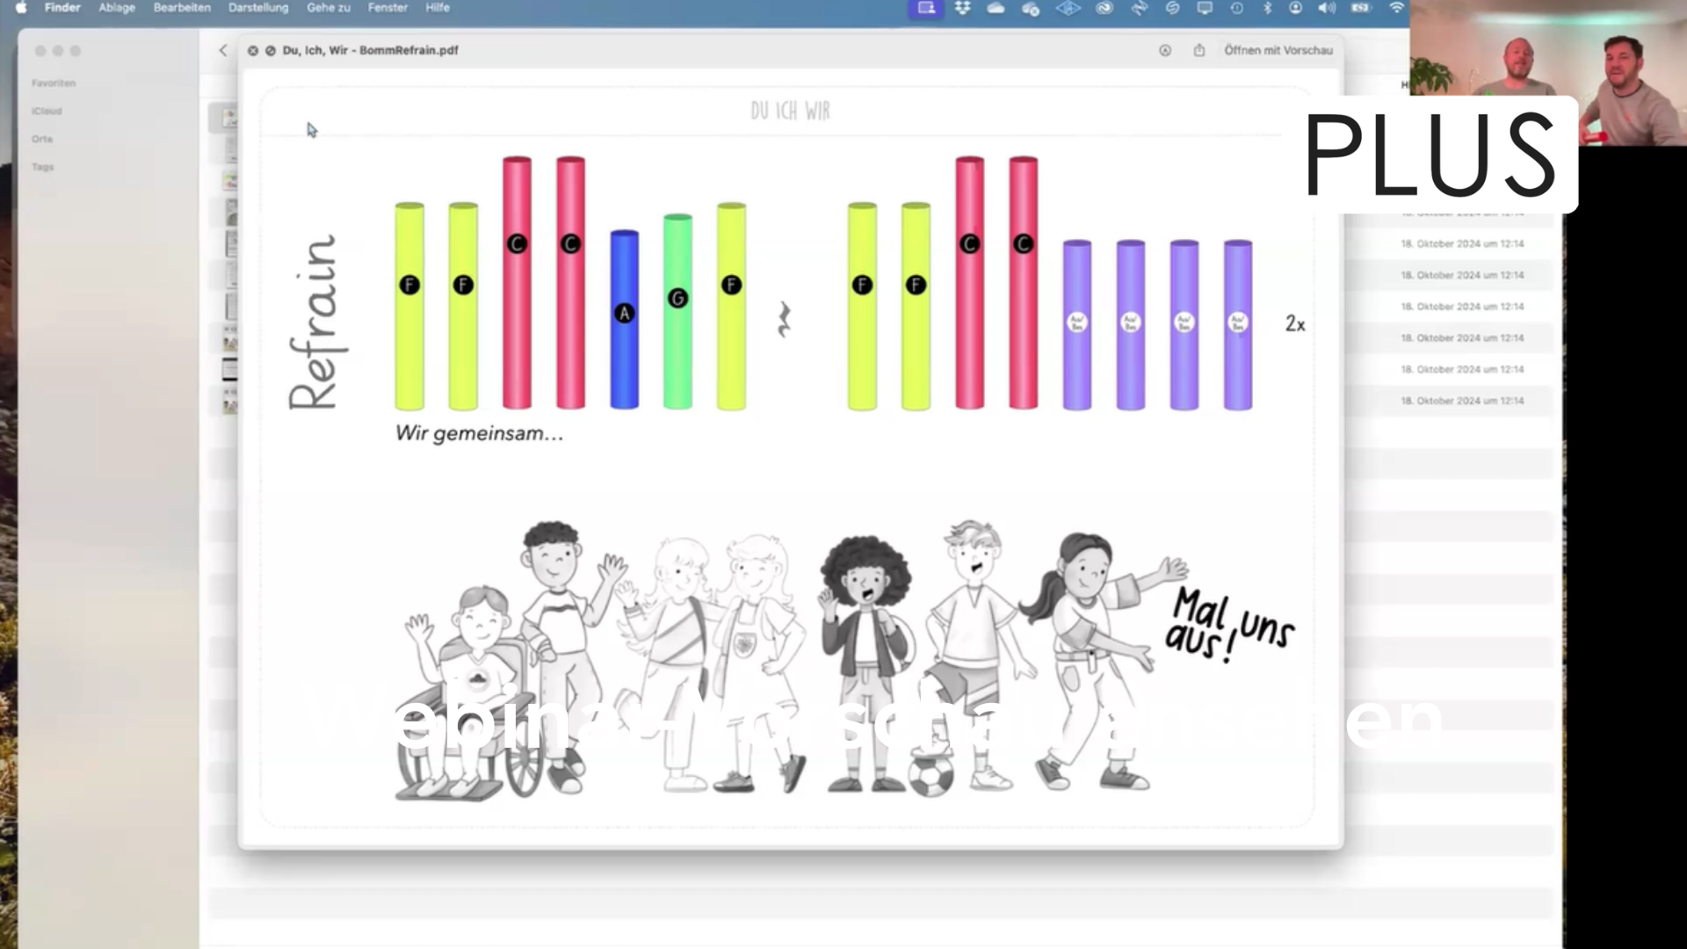Click the markup icon in Quick Look toolbar
This screenshot has width=1687, height=949.
[1165, 51]
